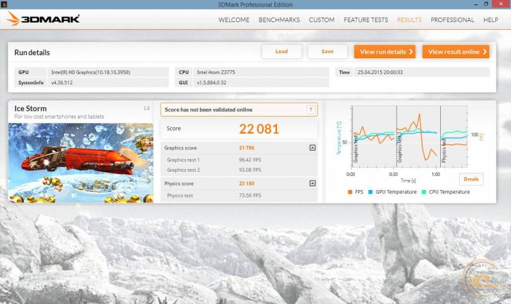Open View result online
Viewport: 511px width, 304px height.
pos(456,51)
